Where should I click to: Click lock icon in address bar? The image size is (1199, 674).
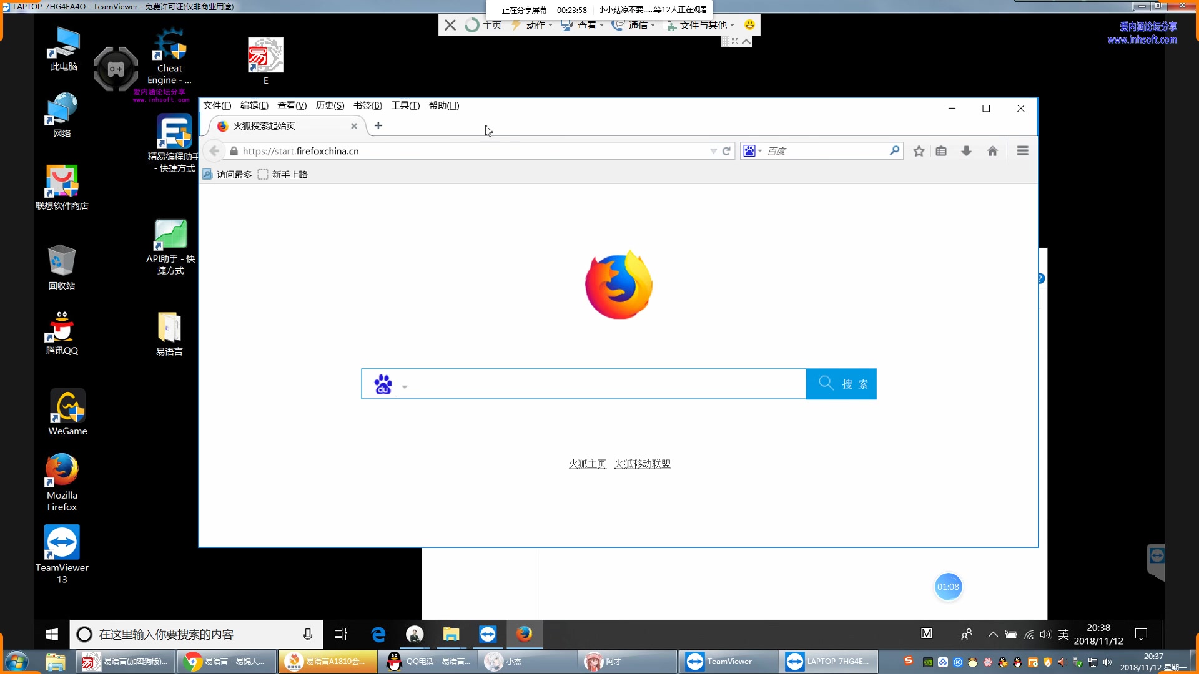[x=234, y=151]
